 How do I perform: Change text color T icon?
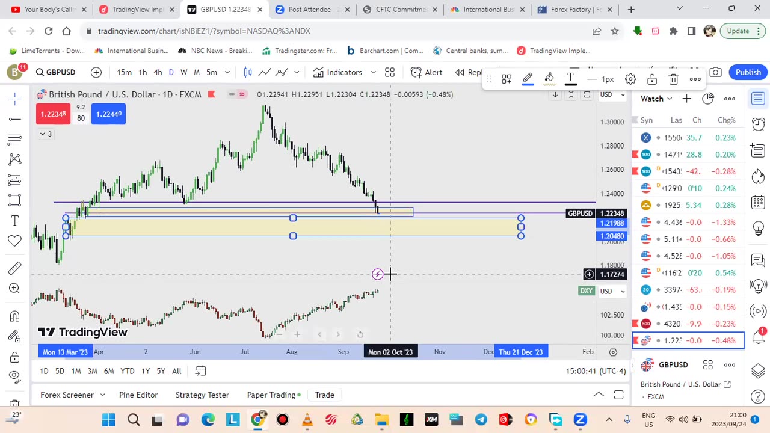pos(570,79)
